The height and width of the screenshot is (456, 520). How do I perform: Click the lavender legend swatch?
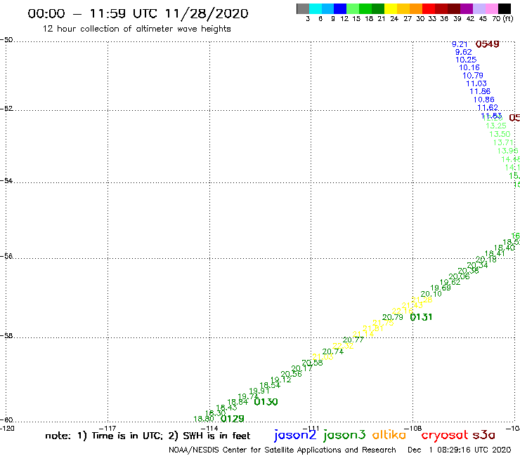(479, 9)
